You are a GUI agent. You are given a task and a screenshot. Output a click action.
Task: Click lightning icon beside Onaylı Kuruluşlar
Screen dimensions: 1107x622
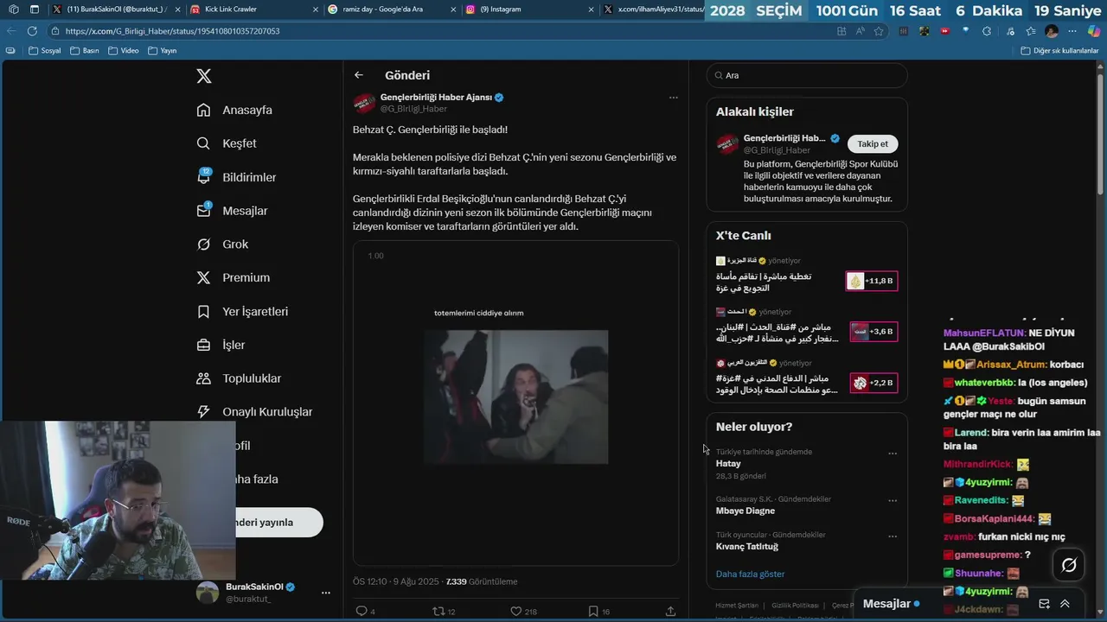pos(203,412)
